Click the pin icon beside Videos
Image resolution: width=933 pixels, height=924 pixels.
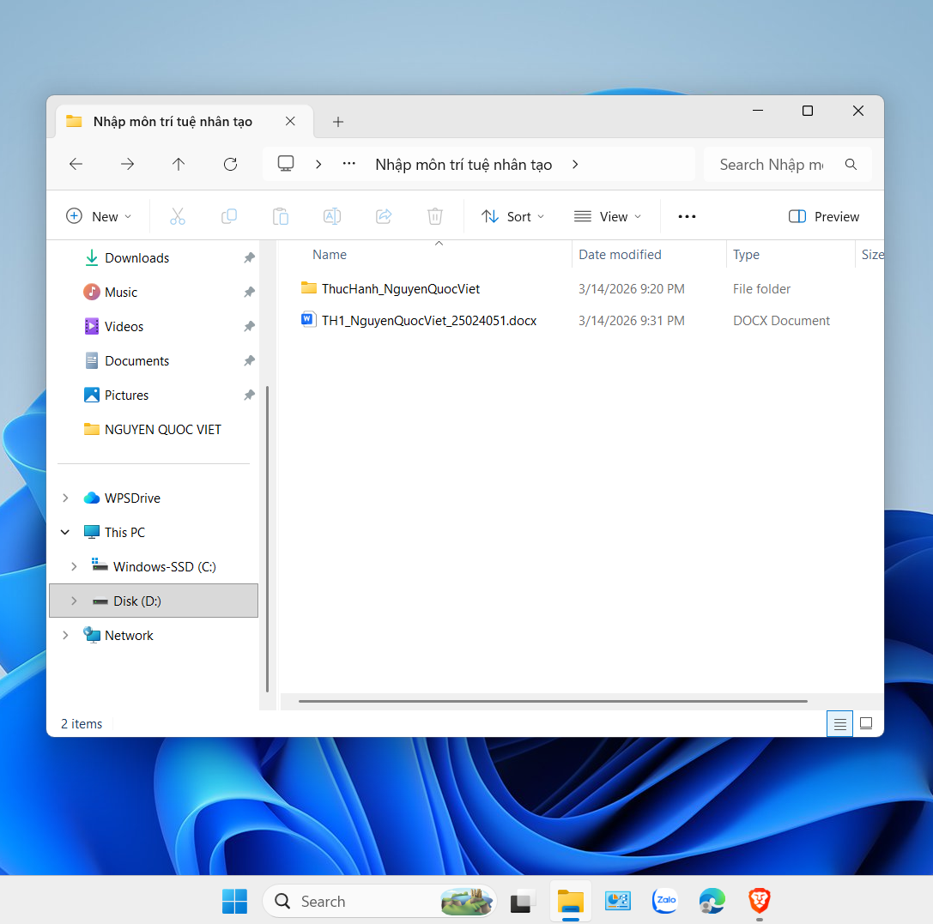coord(249,326)
